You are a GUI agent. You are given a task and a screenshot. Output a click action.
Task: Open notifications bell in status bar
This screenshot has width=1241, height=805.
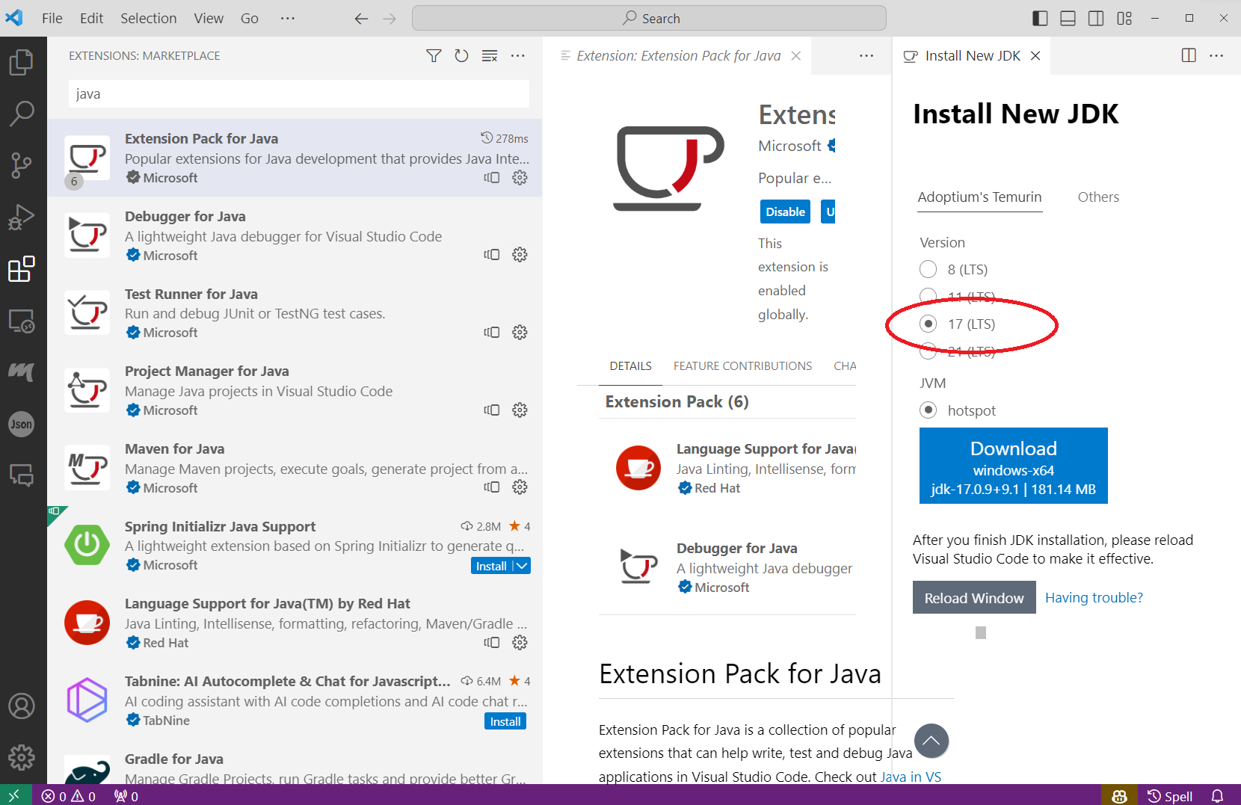click(1217, 796)
